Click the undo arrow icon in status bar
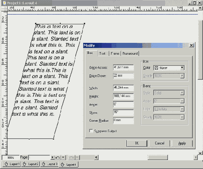Viewport: 203px width, 169px height. pos(58,157)
